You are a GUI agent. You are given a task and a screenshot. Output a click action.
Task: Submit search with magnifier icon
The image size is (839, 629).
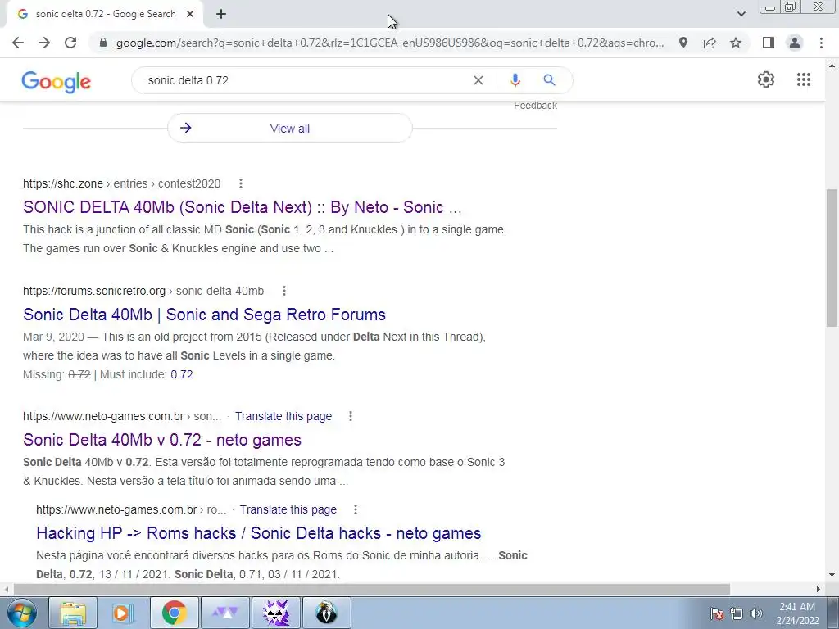[x=549, y=80]
